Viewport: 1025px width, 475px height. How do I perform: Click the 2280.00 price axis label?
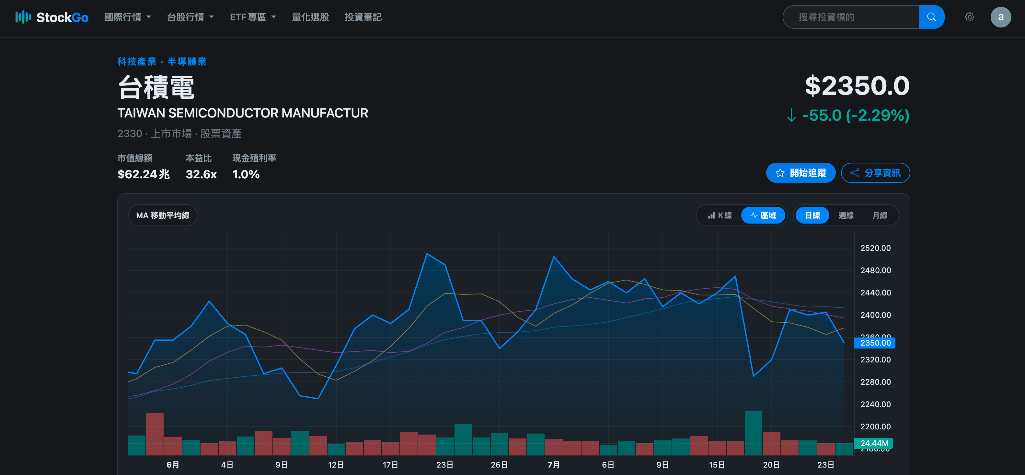tap(875, 382)
